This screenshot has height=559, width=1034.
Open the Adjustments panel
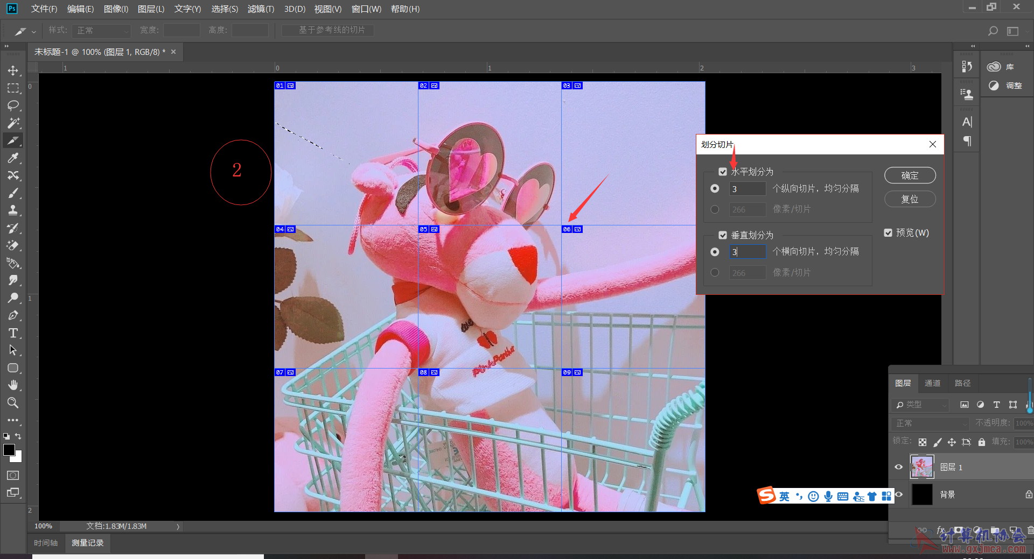pos(1005,86)
